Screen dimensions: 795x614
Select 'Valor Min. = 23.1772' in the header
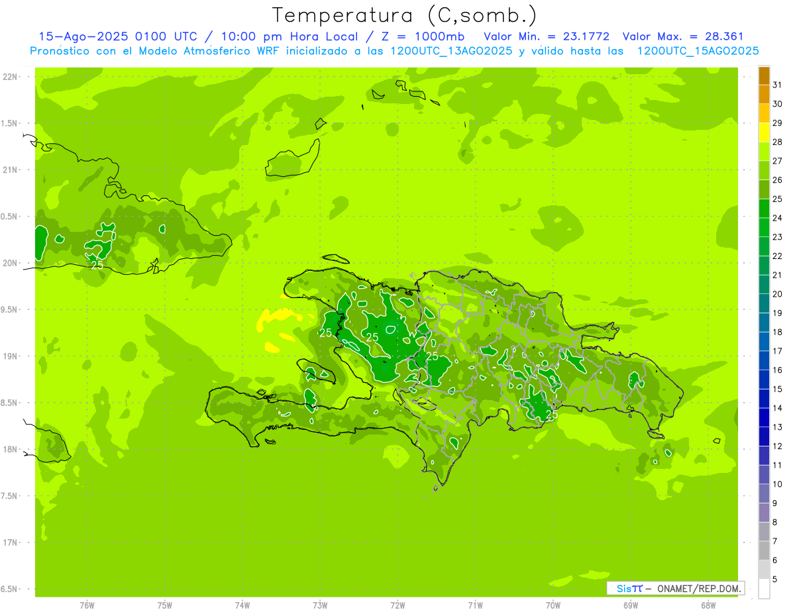547,36
